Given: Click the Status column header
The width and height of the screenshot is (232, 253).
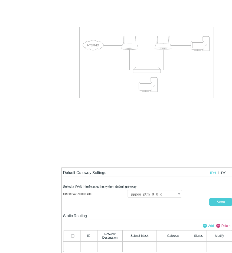Looking at the screenshot, I should point(198,236).
